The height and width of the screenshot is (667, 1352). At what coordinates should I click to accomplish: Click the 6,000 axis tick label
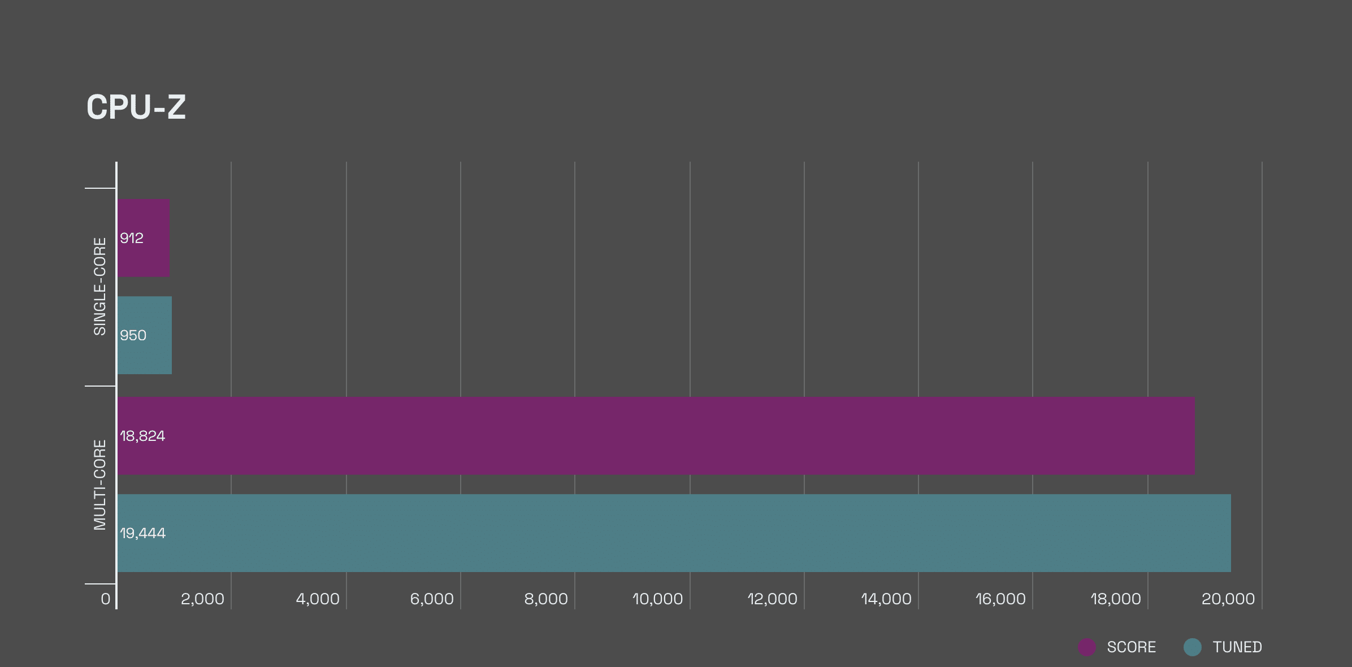pyautogui.click(x=432, y=599)
